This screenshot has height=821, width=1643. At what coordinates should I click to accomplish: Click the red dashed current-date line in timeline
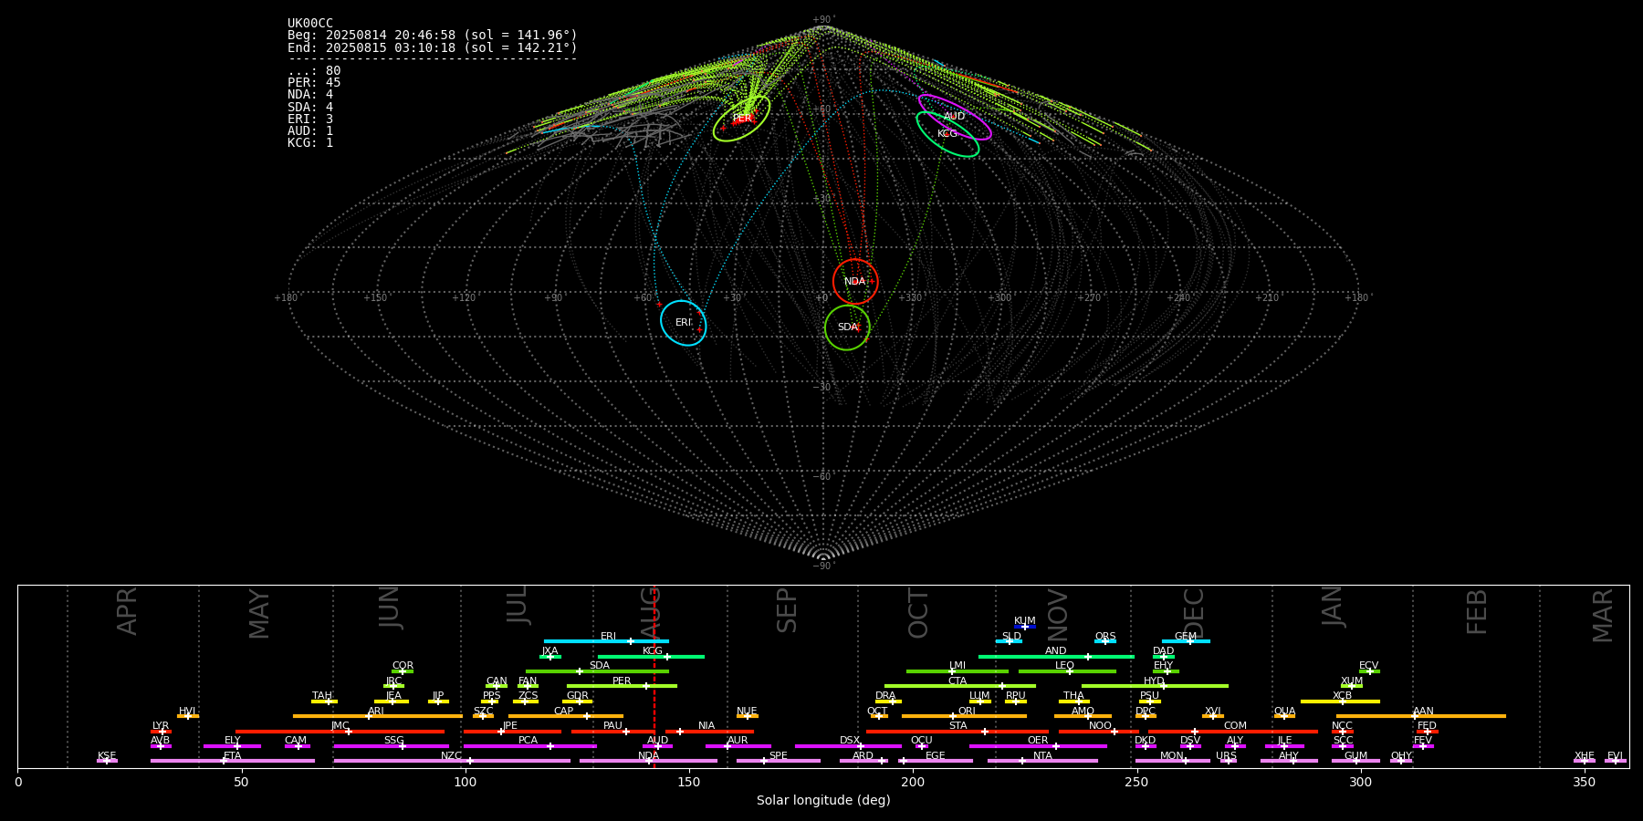click(x=654, y=677)
